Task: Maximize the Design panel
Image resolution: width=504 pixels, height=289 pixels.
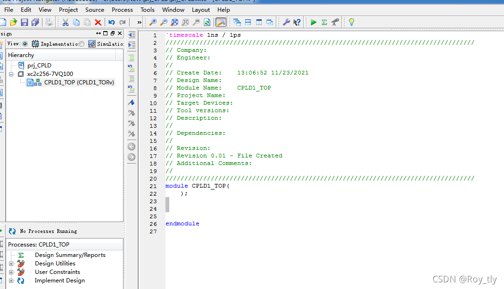Action: 106,33
